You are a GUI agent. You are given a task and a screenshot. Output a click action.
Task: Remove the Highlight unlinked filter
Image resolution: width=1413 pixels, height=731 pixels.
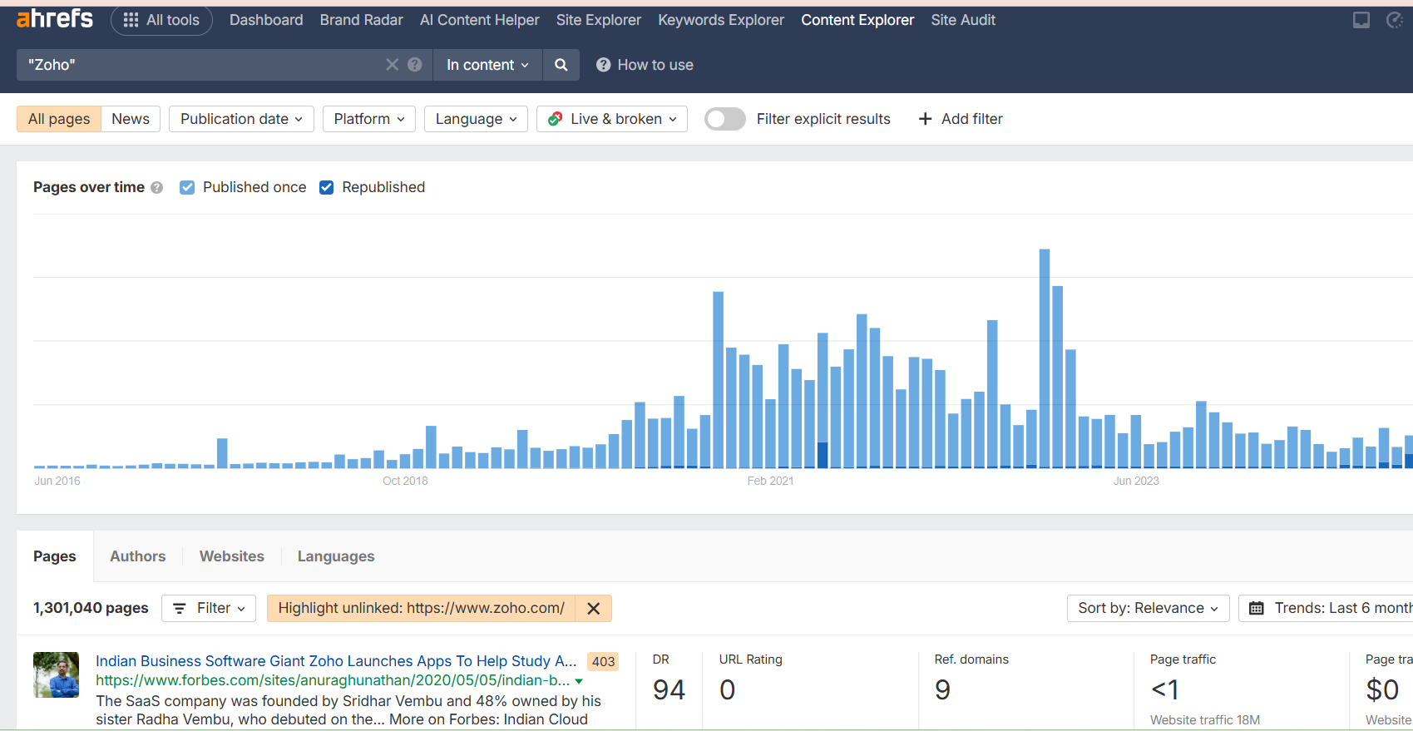pyautogui.click(x=593, y=609)
